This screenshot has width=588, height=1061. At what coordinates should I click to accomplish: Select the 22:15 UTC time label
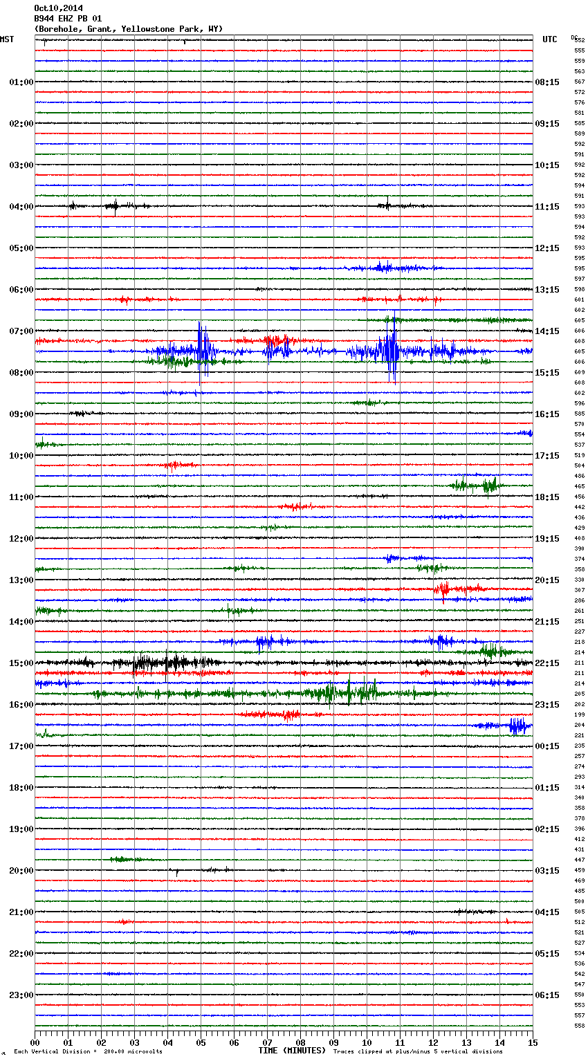click(547, 663)
